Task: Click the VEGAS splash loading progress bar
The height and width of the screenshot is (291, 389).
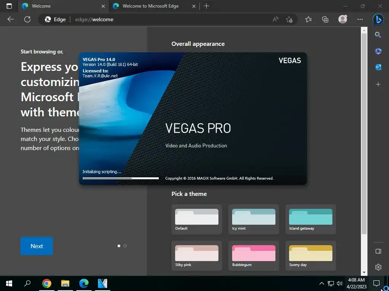Action: pyautogui.click(x=120, y=178)
